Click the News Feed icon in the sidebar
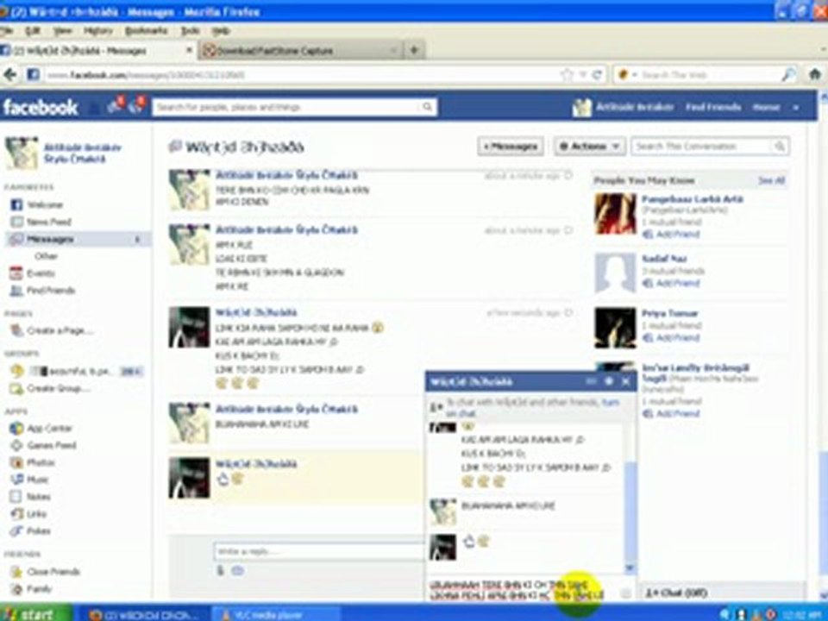This screenshot has height=621, width=828. 16,222
